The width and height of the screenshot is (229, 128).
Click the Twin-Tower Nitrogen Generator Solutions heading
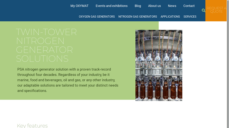[x=46, y=45]
